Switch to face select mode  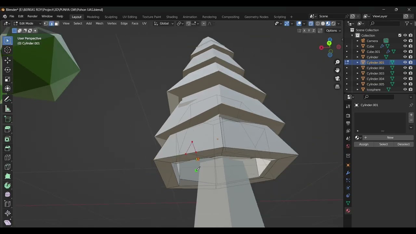click(x=57, y=23)
